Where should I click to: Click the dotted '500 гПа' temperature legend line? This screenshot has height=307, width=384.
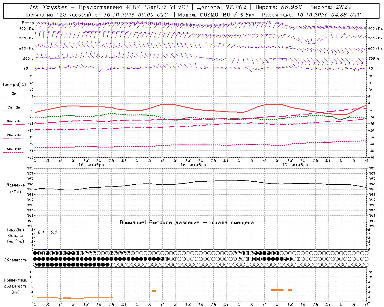tap(13, 152)
